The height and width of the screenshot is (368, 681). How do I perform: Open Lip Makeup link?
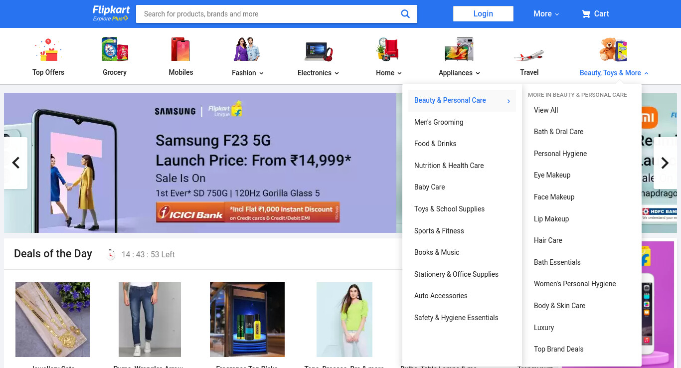[551, 219]
